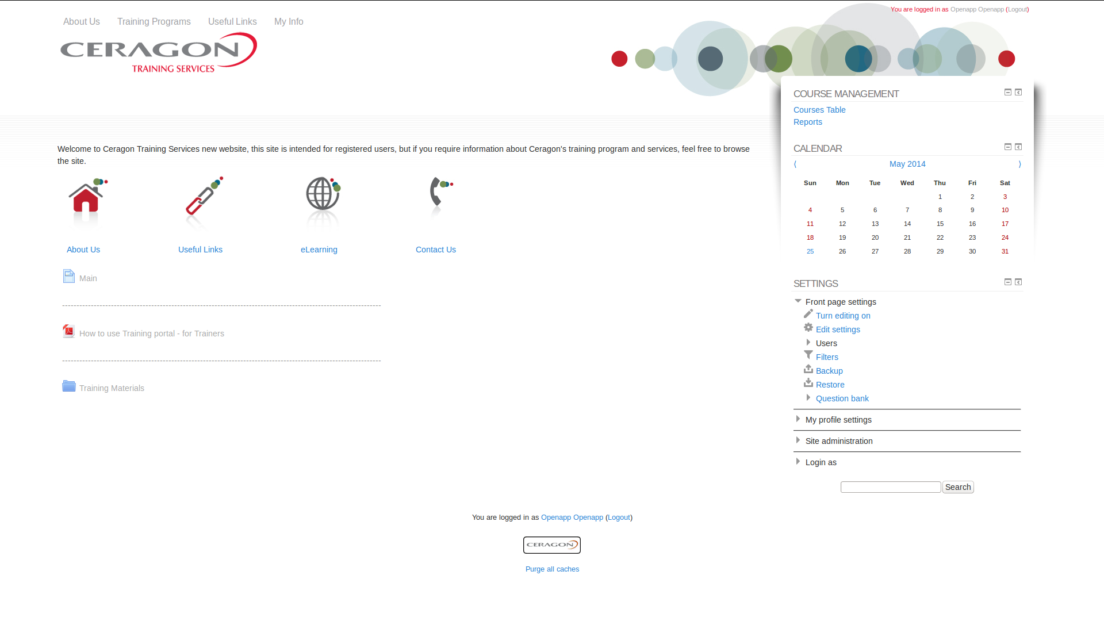Click the Backup upload icon

pos(808,369)
